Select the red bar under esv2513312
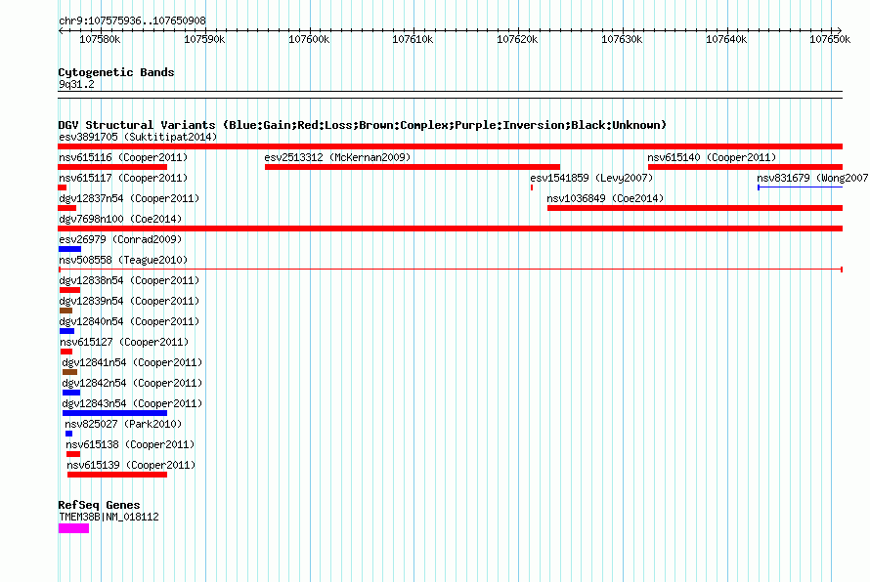The width and height of the screenshot is (870, 582). point(413,167)
